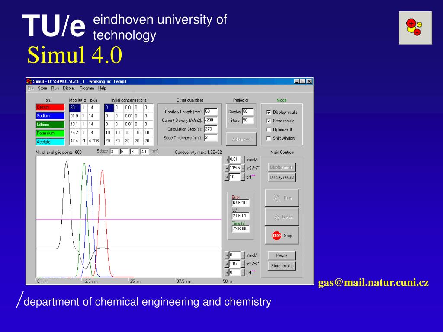The height and width of the screenshot is (332, 443).
Task: Click the first Edges field showing 3
Action: 114,152
